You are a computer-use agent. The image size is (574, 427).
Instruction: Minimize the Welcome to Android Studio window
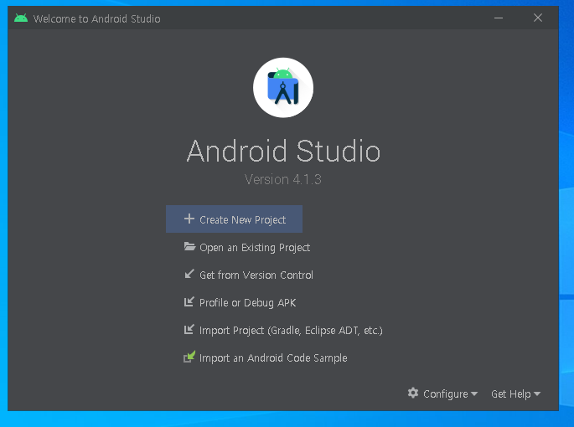[x=499, y=18]
